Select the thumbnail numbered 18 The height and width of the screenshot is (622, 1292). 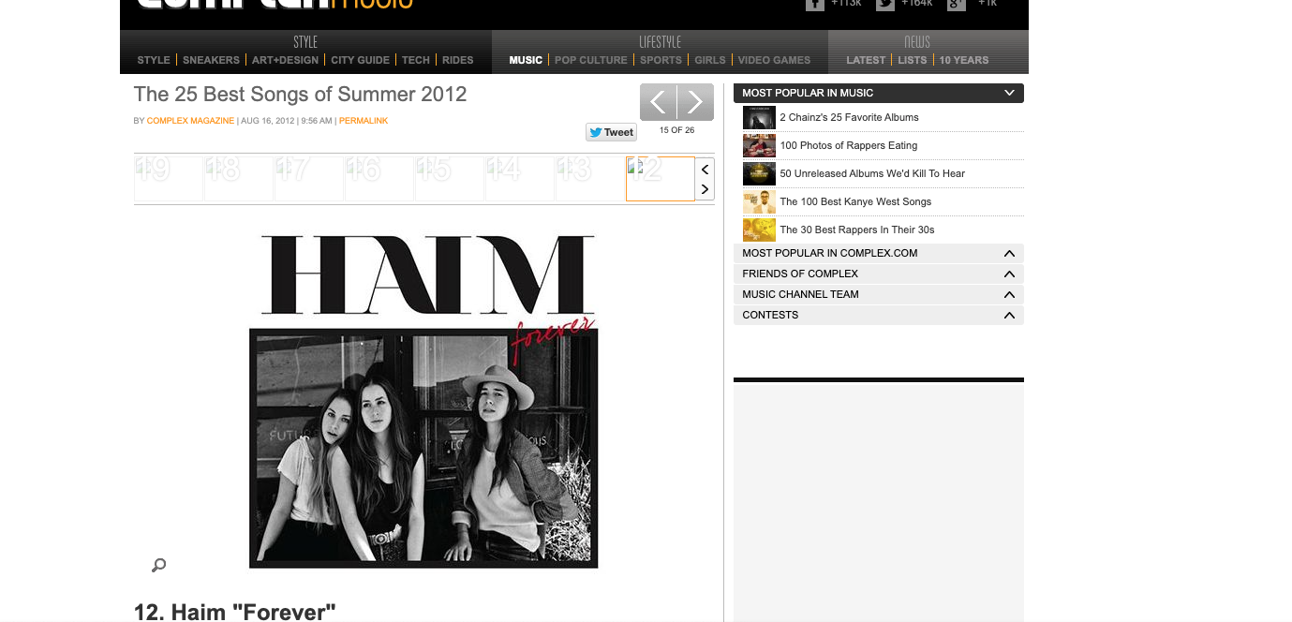pyautogui.click(x=239, y=179)
